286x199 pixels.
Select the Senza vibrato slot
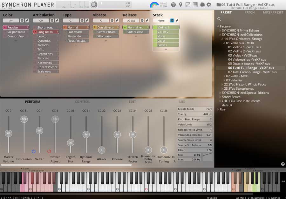[106, 32]
